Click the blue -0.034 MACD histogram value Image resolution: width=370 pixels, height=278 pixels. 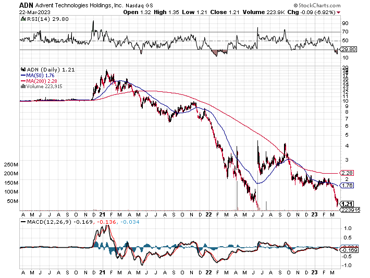(x=130, y=222)
